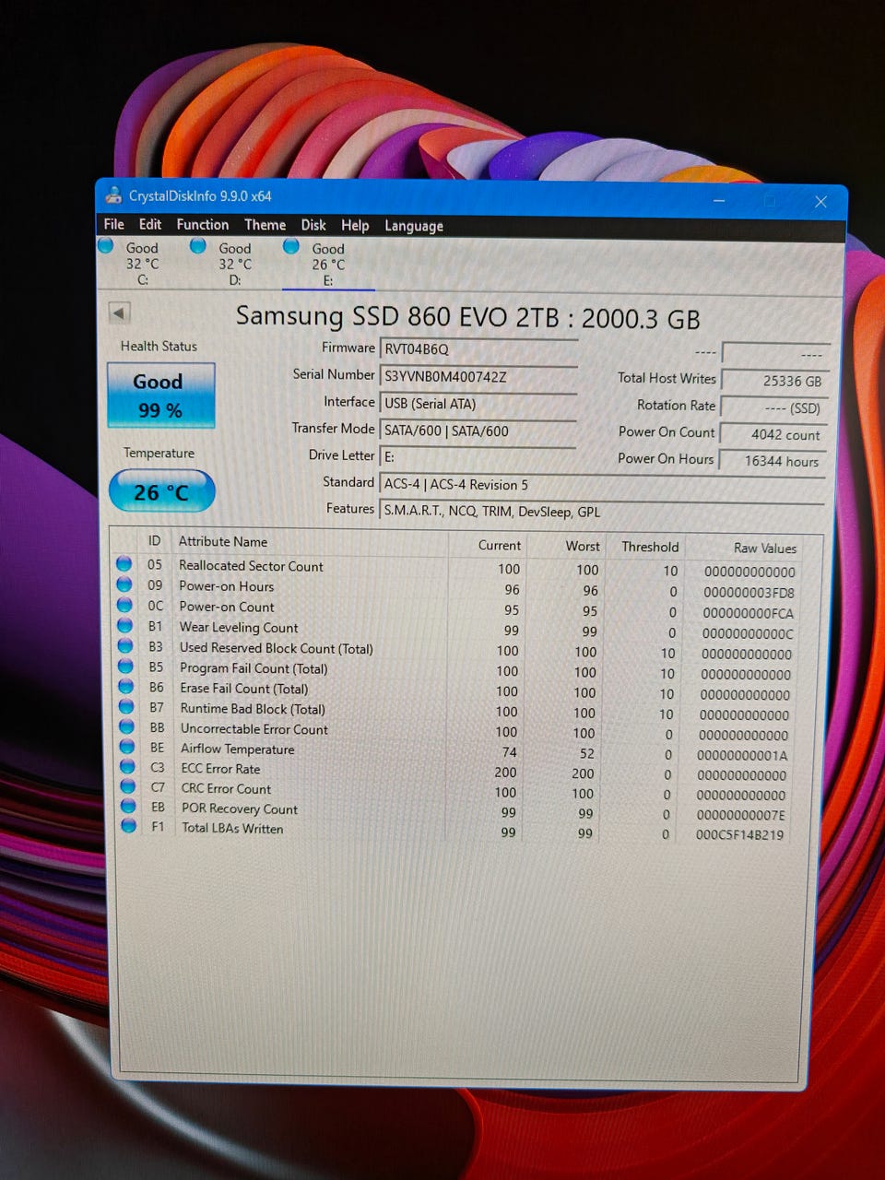Minimize the CrystalDiskInfo window
Viewport: 885px width, 1180px height.
pos(719,200)
